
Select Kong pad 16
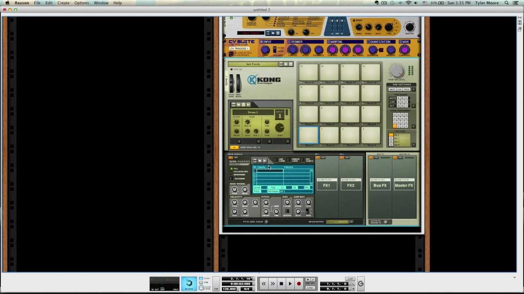pyautogui.click(x=371, y=72)
